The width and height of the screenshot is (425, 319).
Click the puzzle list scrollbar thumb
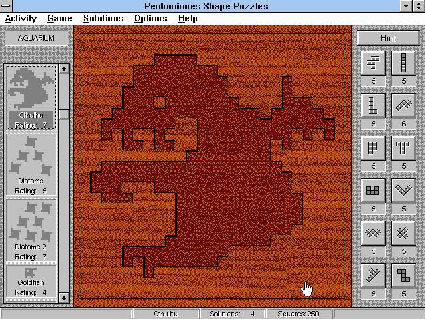click(x=64, y=114)
